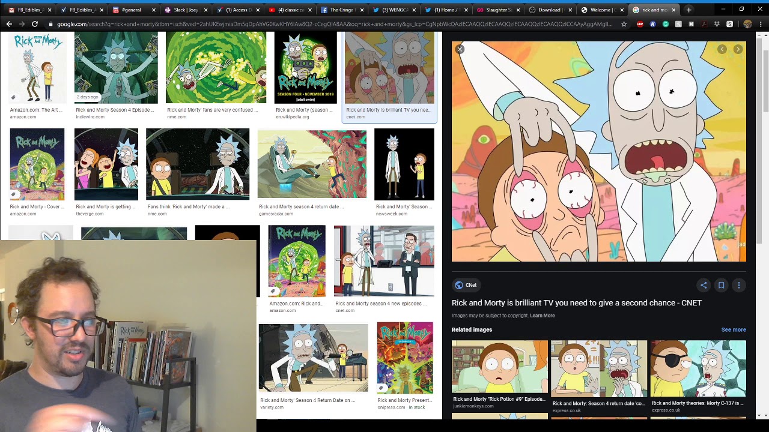Close the image preview panel
Viewport: 769px width, 432px height.
[460, 49]
